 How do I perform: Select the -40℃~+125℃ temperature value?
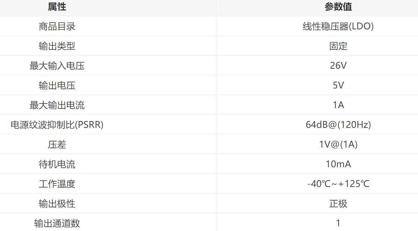tap(338, 184)
